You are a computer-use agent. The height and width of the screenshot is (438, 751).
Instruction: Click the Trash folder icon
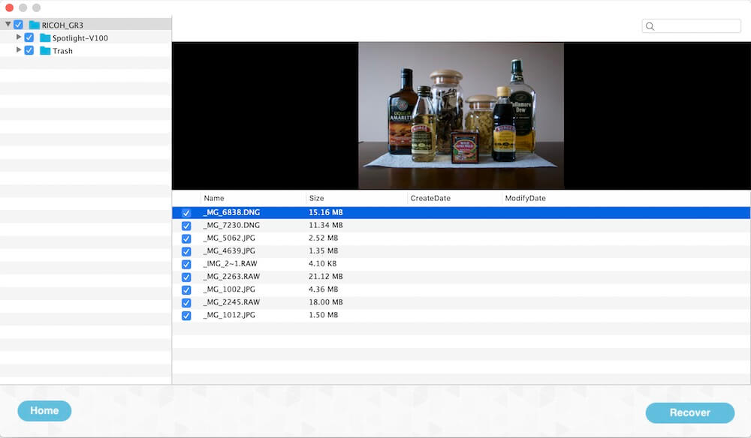pos(45,51)
